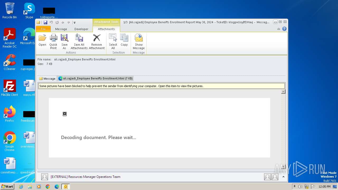Click the Redo icon in quick access toolbar
Image resolution: width=338 pixels, height=190 pixels.
pyautogui.click(x=57, y=22)
